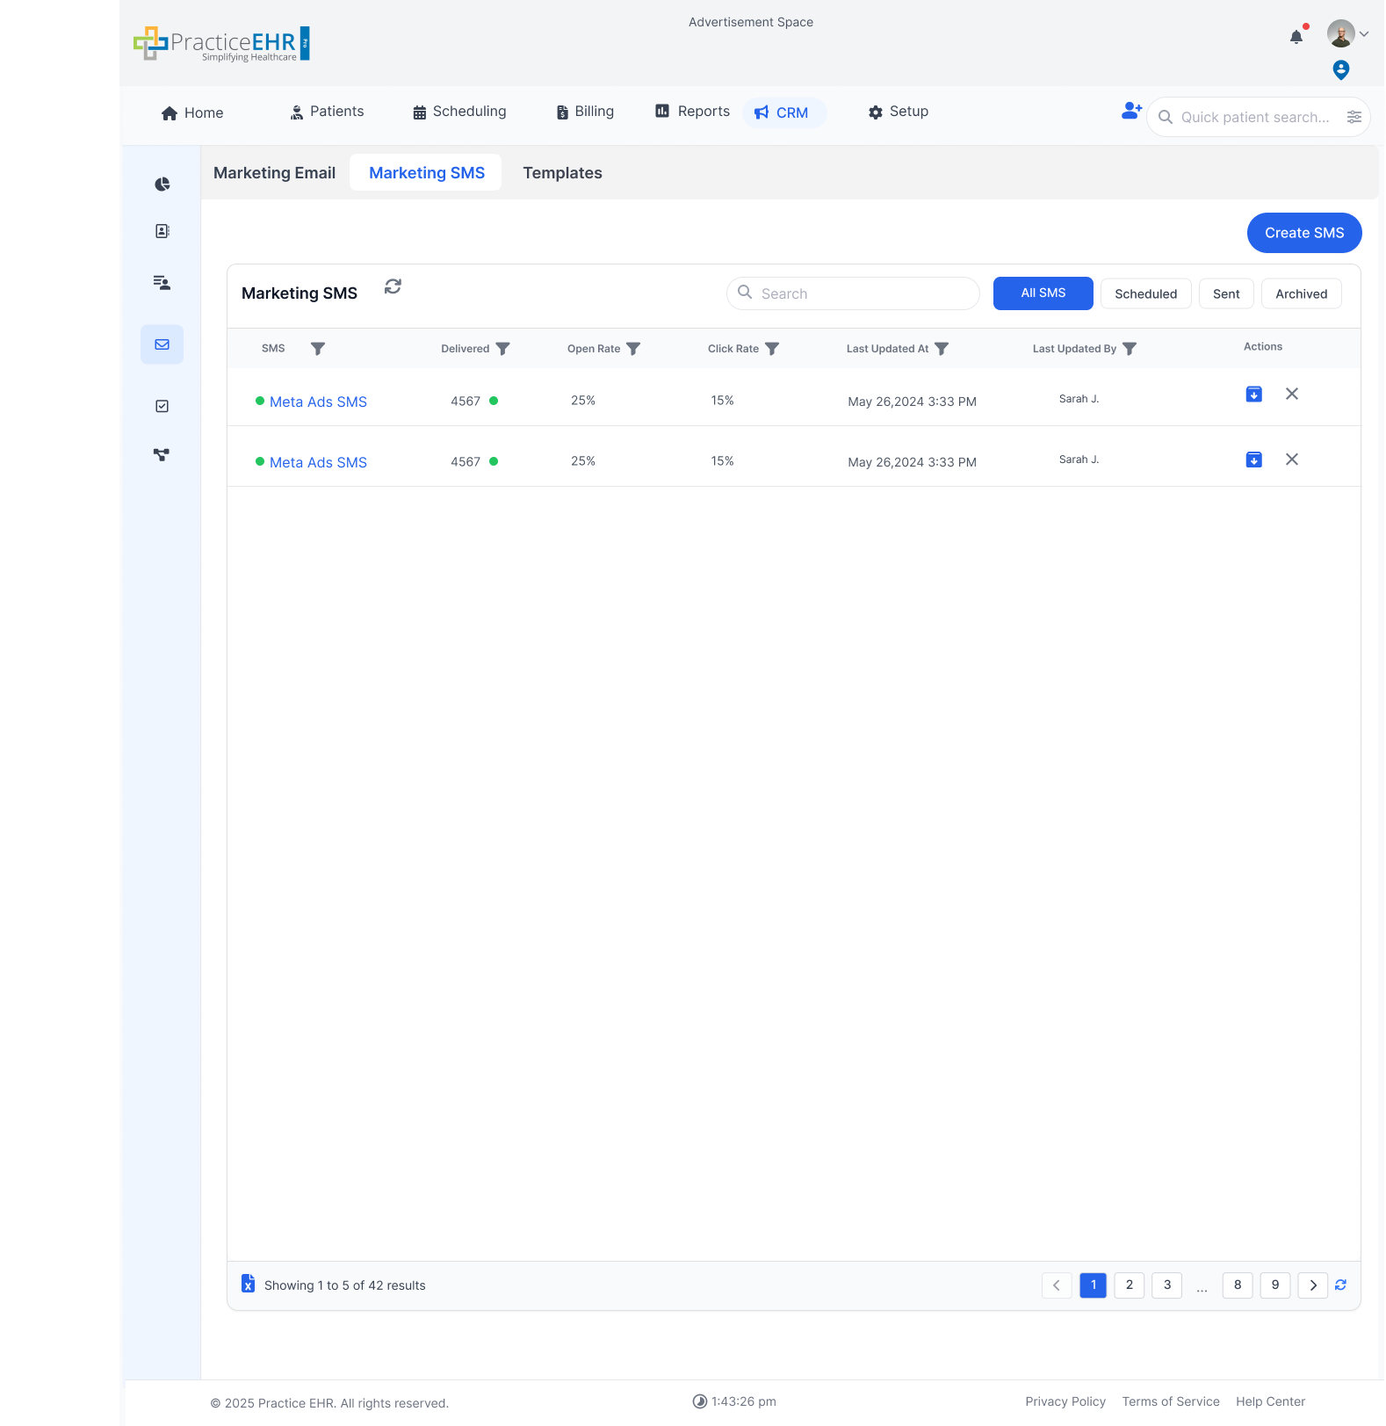Click the add new patient icon
Image resolution: width=1386 pixels, height=1426 pixels.
point(1131,111)
